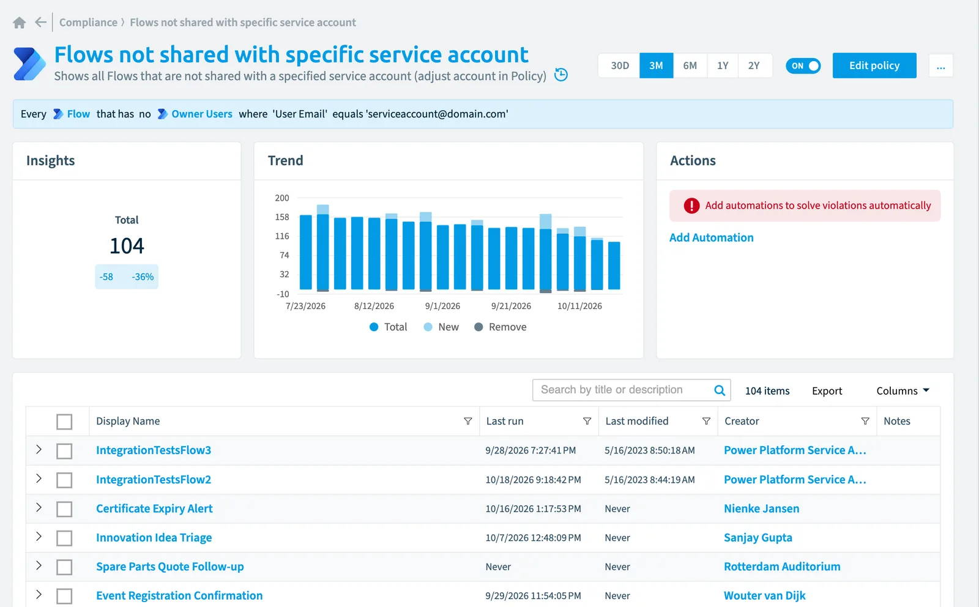Screen dimensions: 979x607
Task: Click the red warning icon in Actions
Action: [691, 206]
